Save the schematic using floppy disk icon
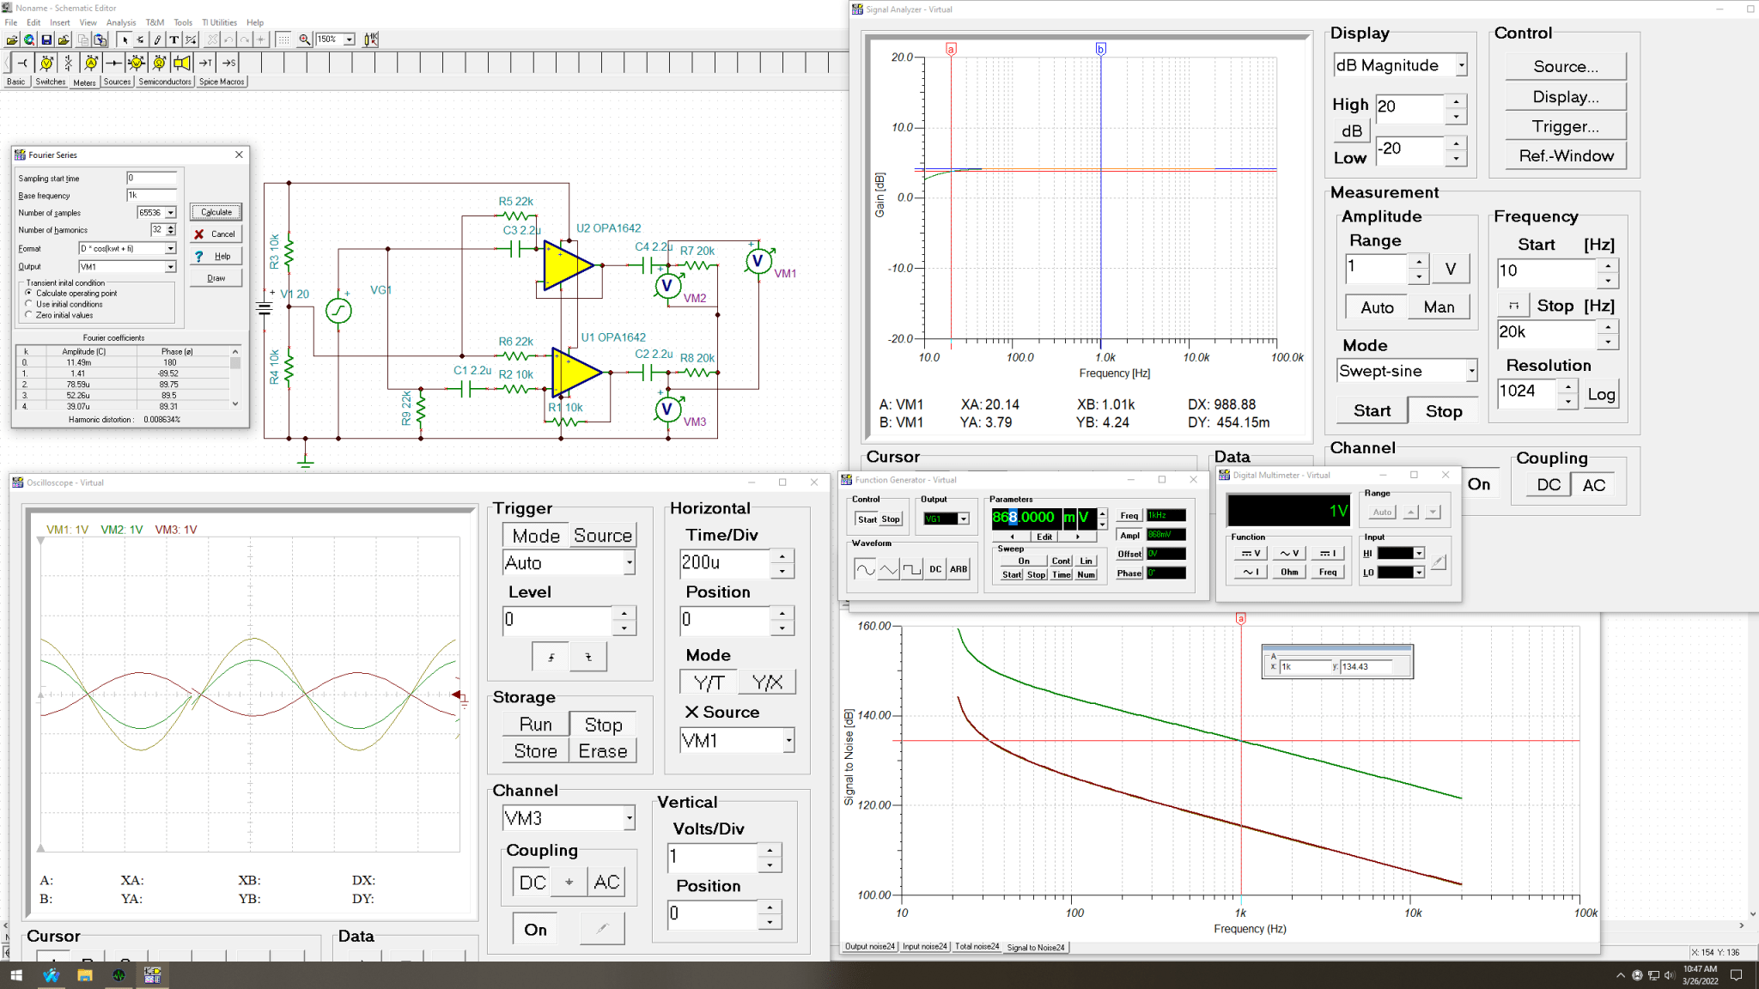Screen dimensions: 1759x989 (x=46, y=39)
